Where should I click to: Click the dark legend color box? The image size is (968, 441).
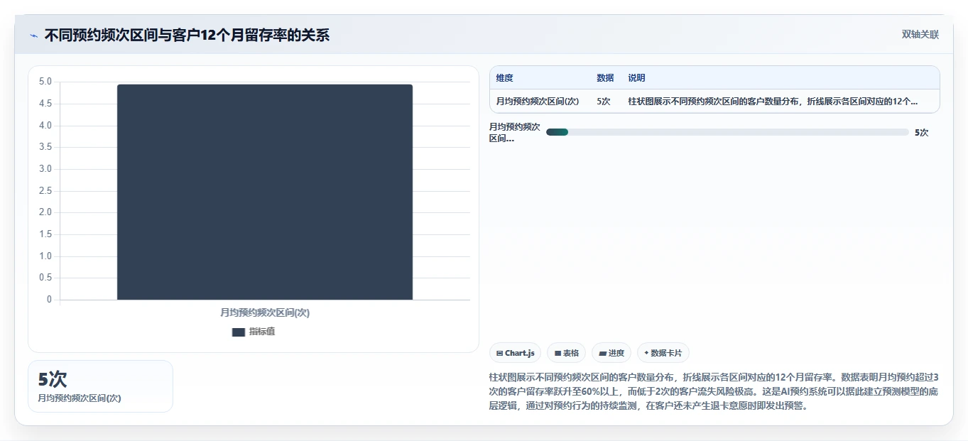click(239, 332)
